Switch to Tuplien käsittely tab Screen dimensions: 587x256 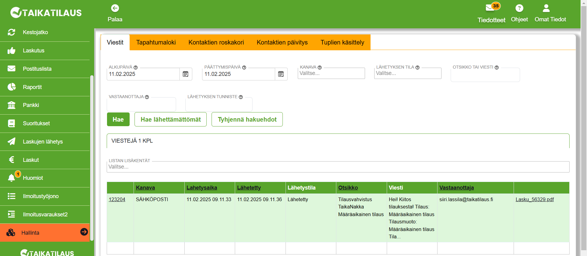[x=342, y=42]
